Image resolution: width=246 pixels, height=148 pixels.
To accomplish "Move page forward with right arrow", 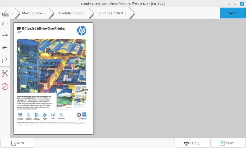I will (5, 36).
